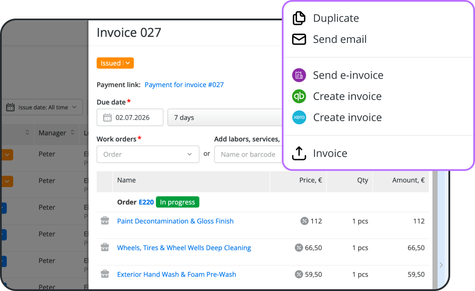Screen dimensions: 475x291
Task: Open Wheels, Tires & Wheel Wells Deep Cleaning
Action: pos(184,248)
